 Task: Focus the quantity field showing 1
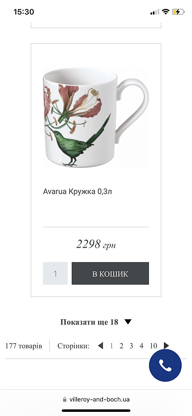pyautogui.click(x=55, y=274)
